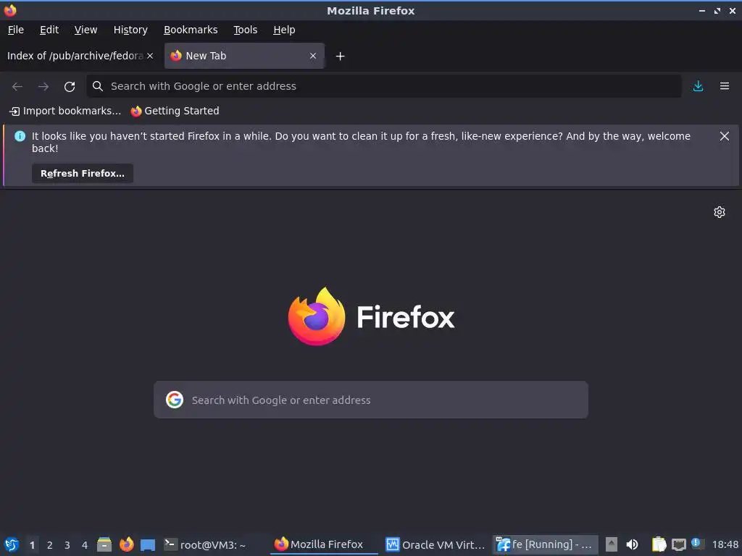
Task: Go back one page
Action: coord(17,86)
